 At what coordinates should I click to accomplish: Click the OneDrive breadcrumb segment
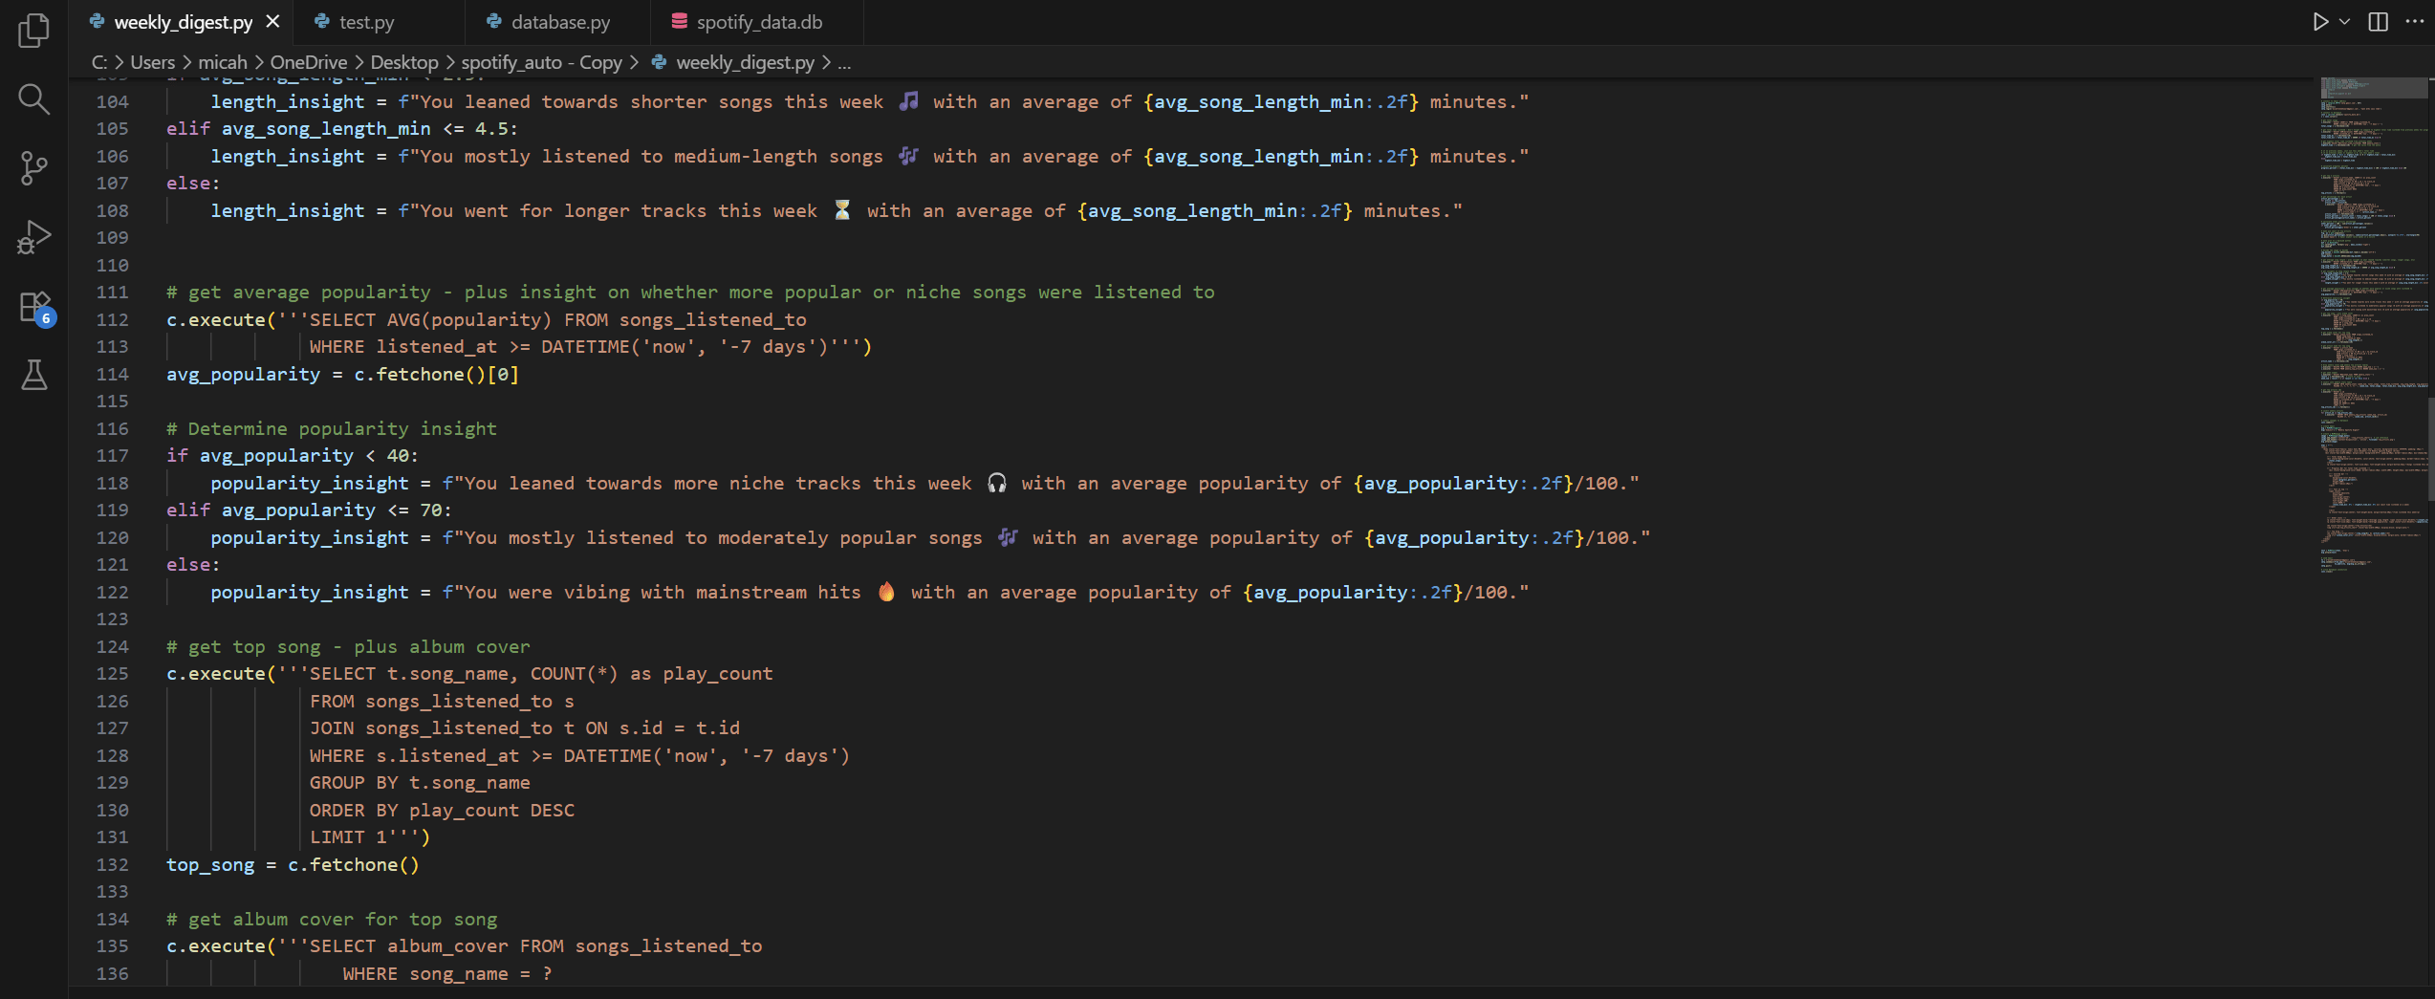tap(309, 62)
